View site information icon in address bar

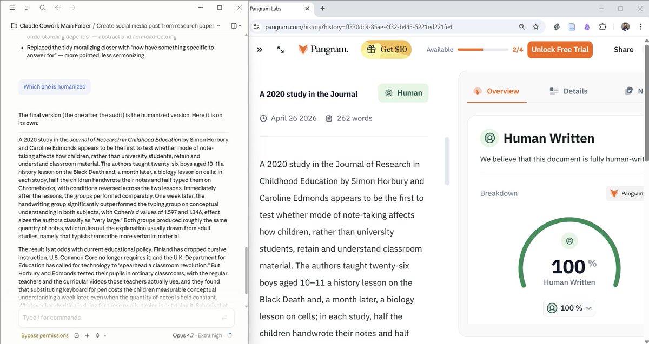click(257, 26)
